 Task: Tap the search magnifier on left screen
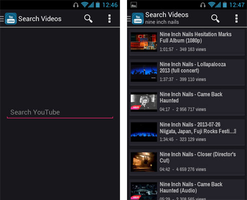(x=88, y=18)
